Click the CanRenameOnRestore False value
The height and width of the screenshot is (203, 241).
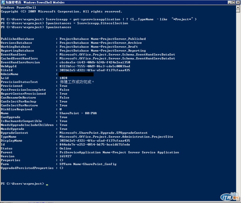[64, 98]
